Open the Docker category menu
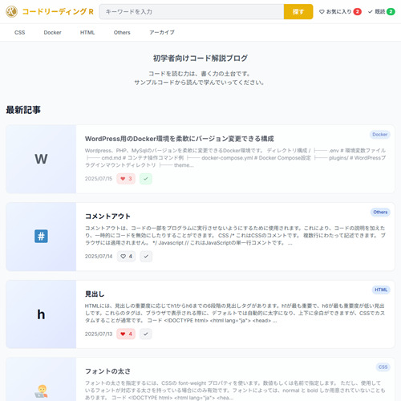Viewport: 401px width, 401px height. coord(52,32)
